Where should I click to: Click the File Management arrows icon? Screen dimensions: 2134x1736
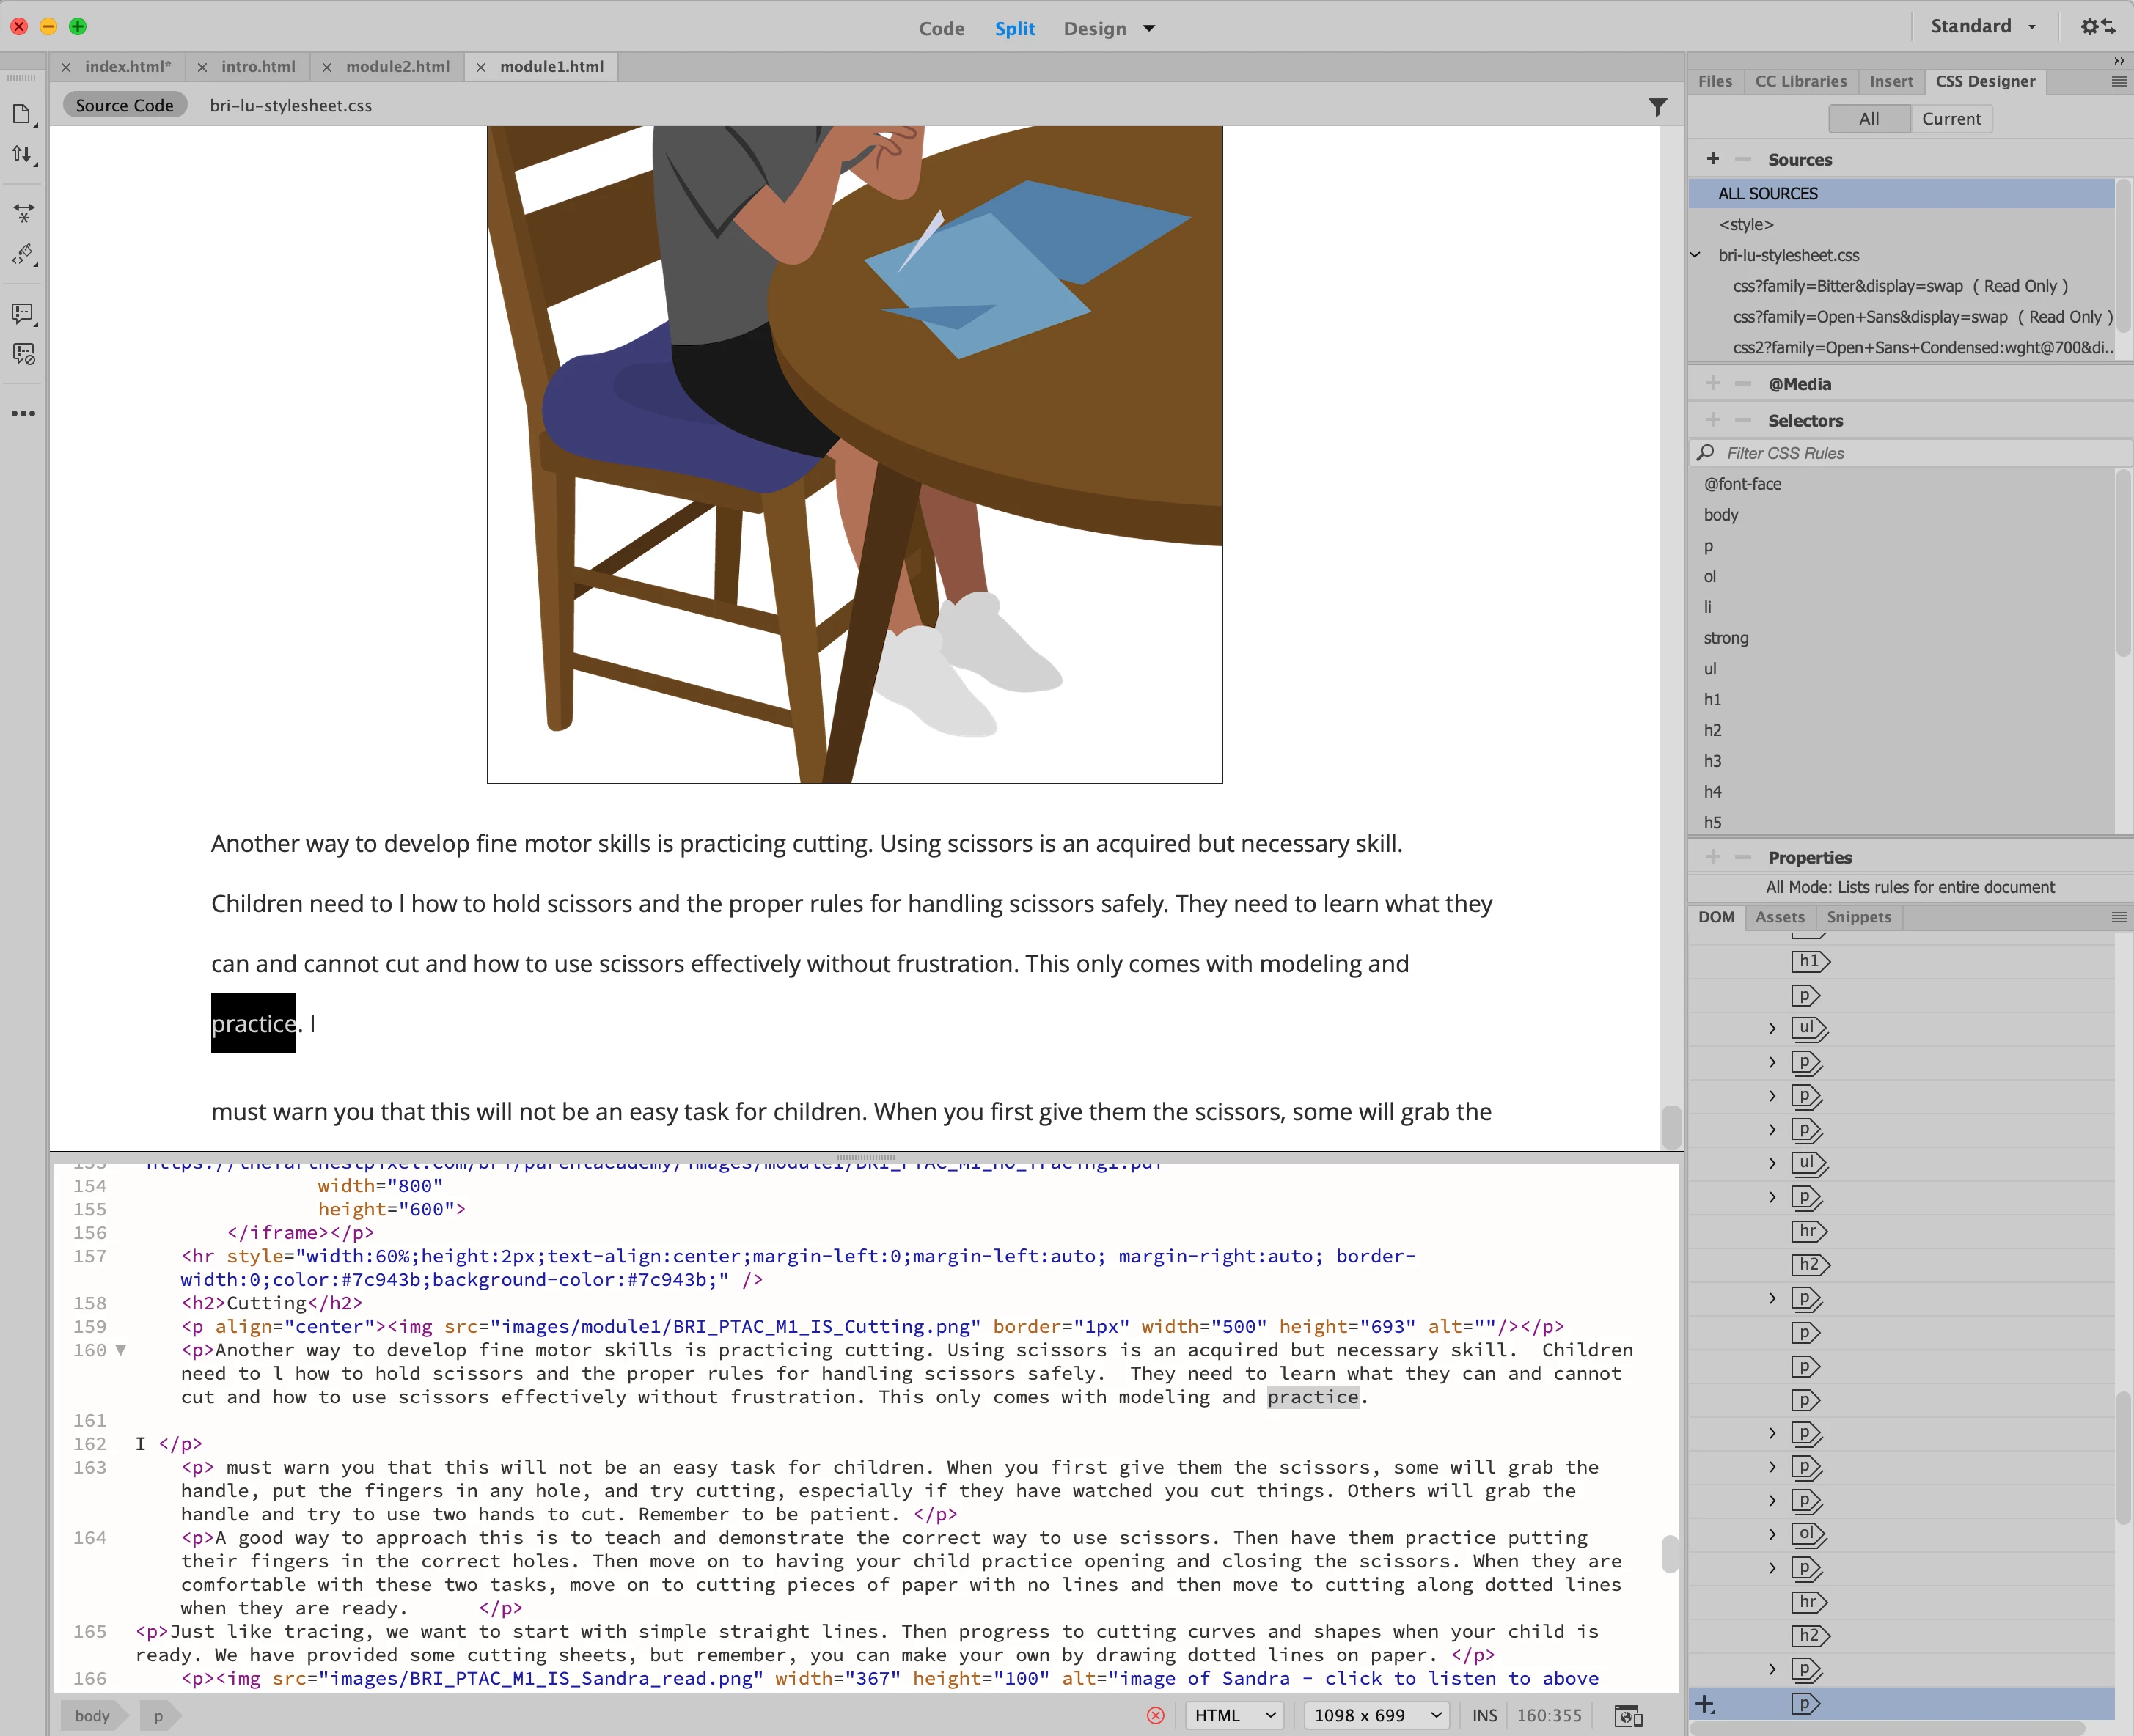point(22,154)
